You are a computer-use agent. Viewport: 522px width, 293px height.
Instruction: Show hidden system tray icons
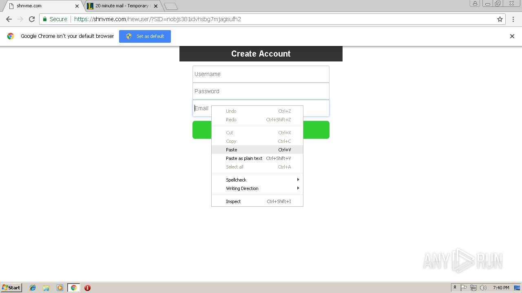455,288
